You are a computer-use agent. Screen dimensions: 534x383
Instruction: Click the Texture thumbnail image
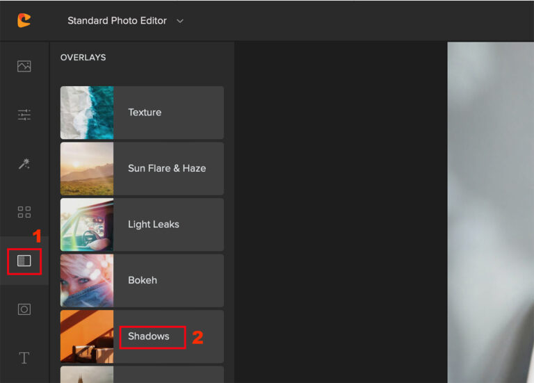tap(87, 113)
